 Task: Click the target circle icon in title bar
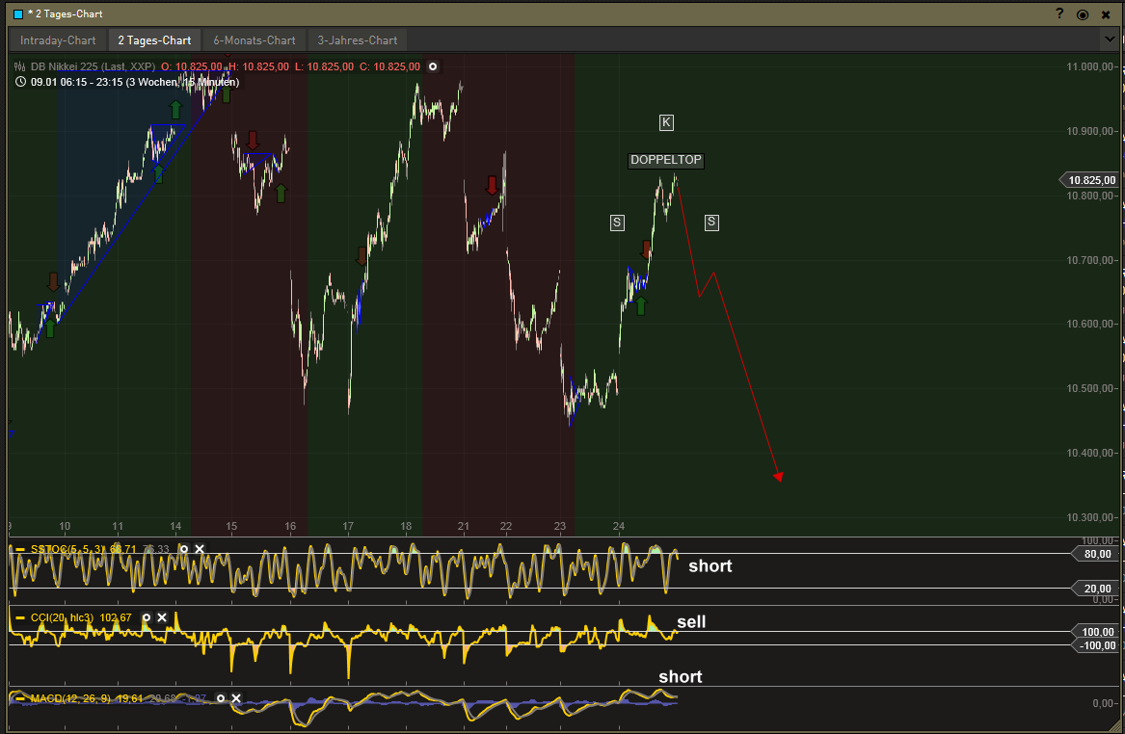[x=1083, y=14]
